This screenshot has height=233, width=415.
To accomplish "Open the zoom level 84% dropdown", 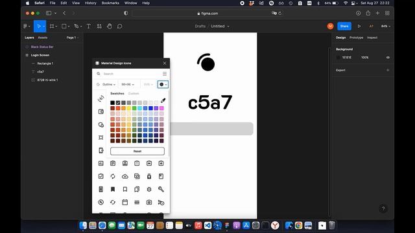I will tap(386, 26).
